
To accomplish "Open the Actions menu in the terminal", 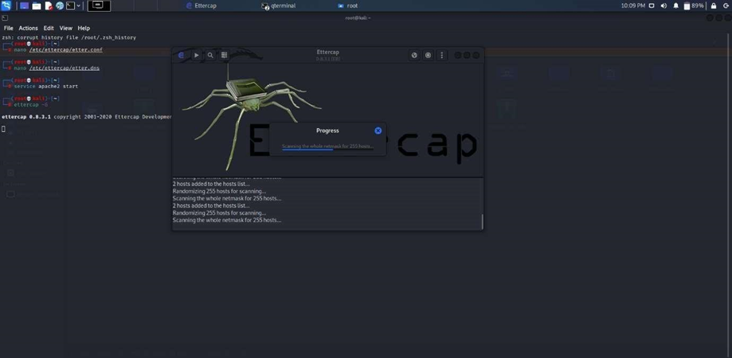I will click(28, 28).
